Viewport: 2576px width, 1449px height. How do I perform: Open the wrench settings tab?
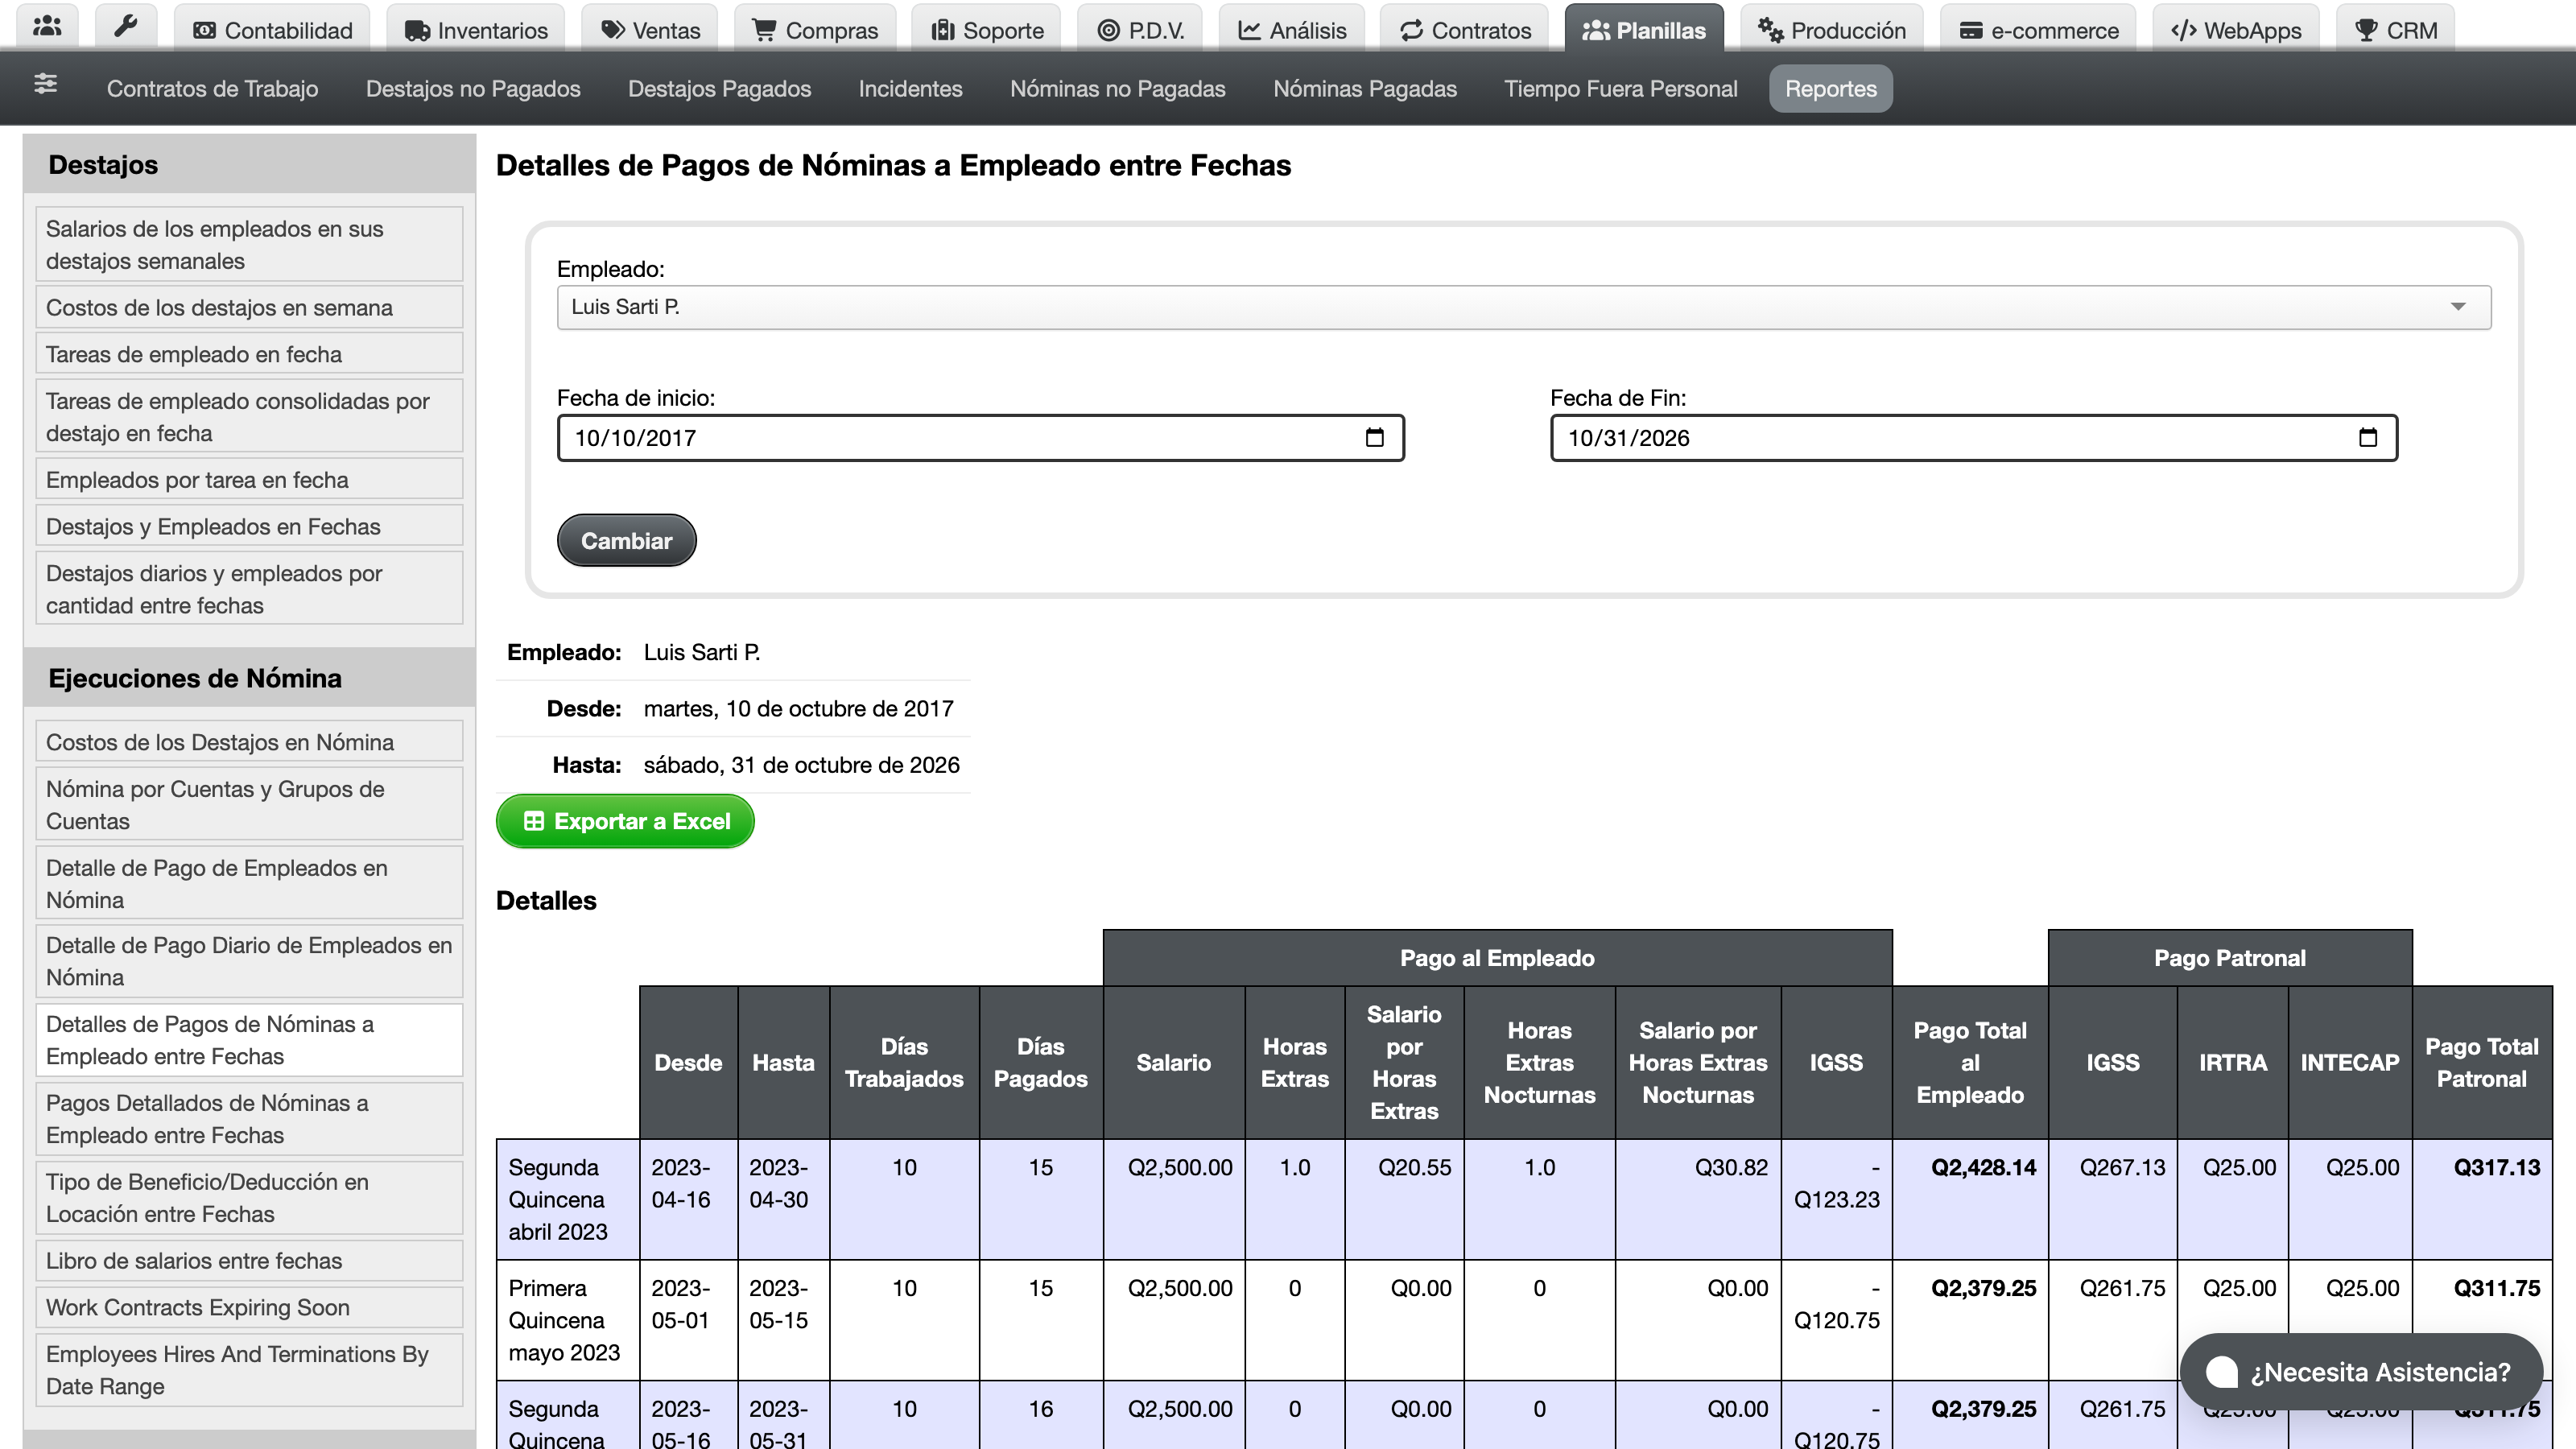(x=126, y=27)
